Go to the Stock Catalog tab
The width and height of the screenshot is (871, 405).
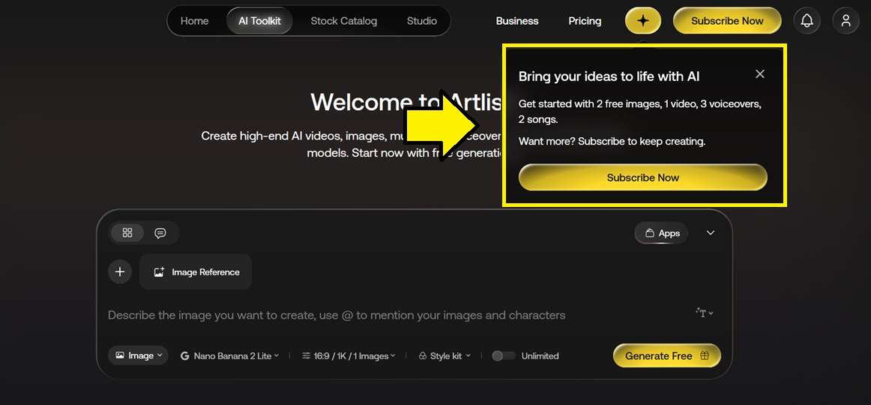tap(344, 21)
